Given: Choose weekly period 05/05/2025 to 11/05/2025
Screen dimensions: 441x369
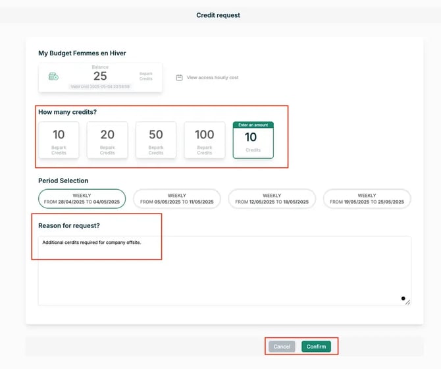Looking at the screenshot, I should coord(177,198).
